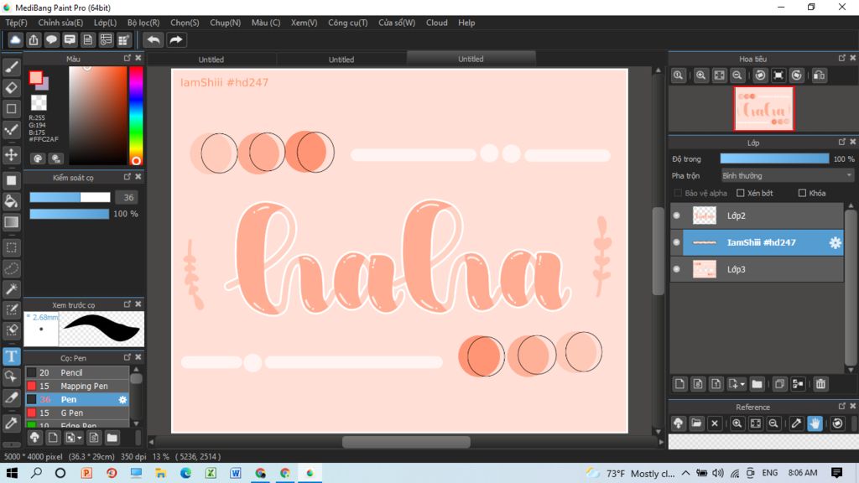Open the Tệp(F) menu
Viewport: 859px width, 483px height.
point(17,23)
